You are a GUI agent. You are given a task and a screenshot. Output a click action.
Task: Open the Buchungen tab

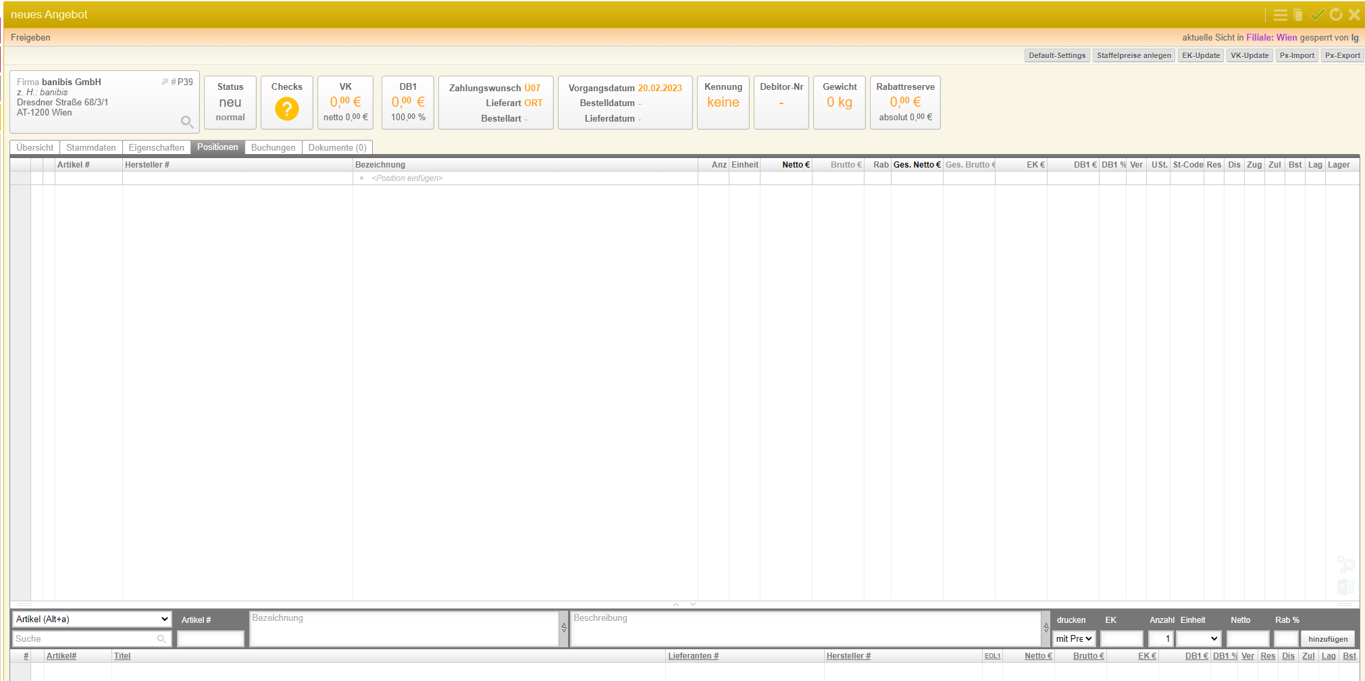pos(274,147)
